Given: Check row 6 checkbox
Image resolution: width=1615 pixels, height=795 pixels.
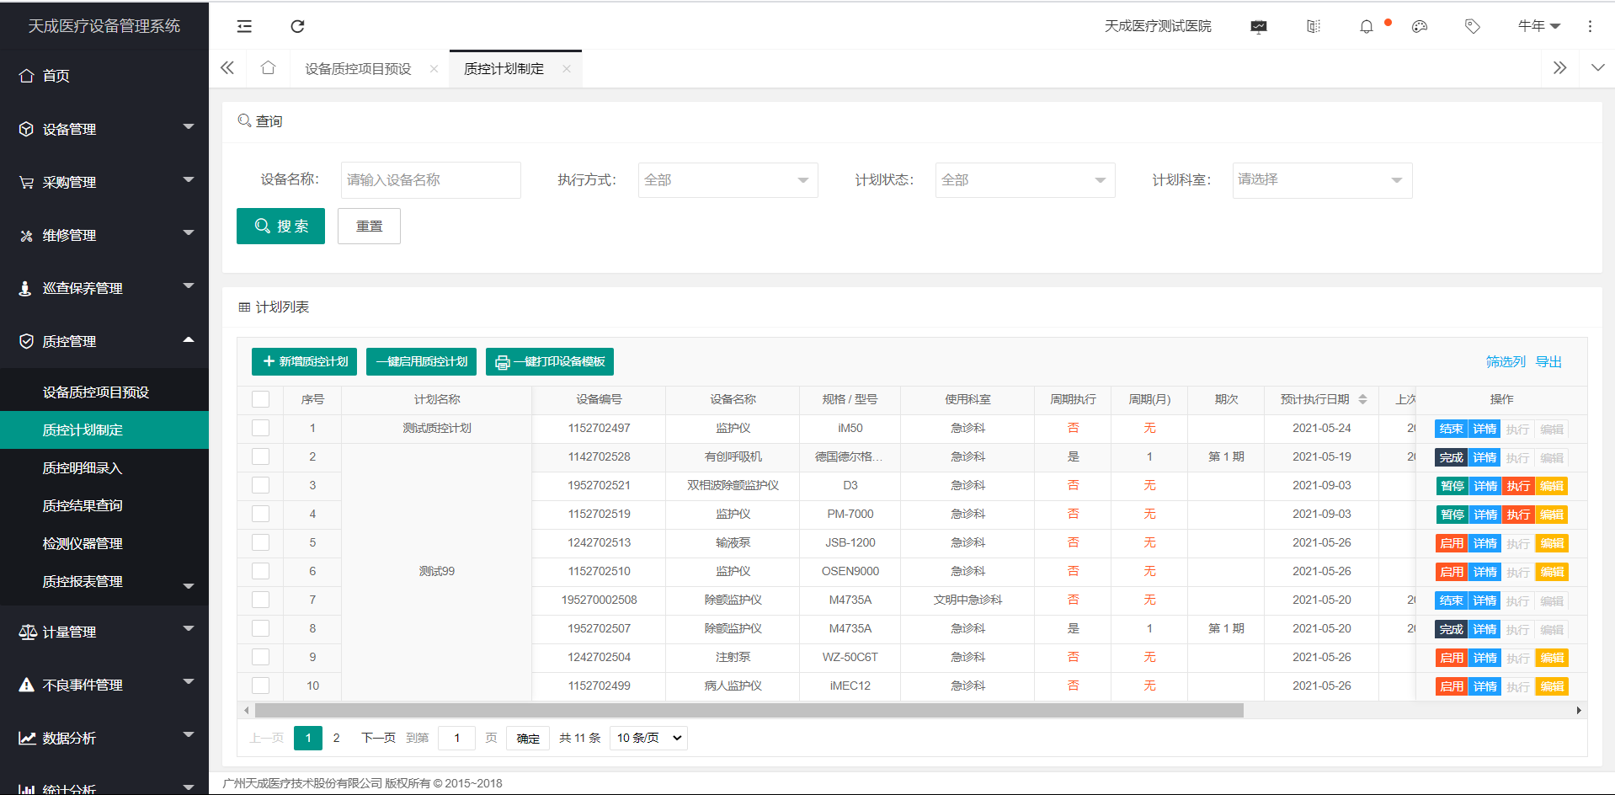Looking at the screenshot, I should (x=261, y=571).
